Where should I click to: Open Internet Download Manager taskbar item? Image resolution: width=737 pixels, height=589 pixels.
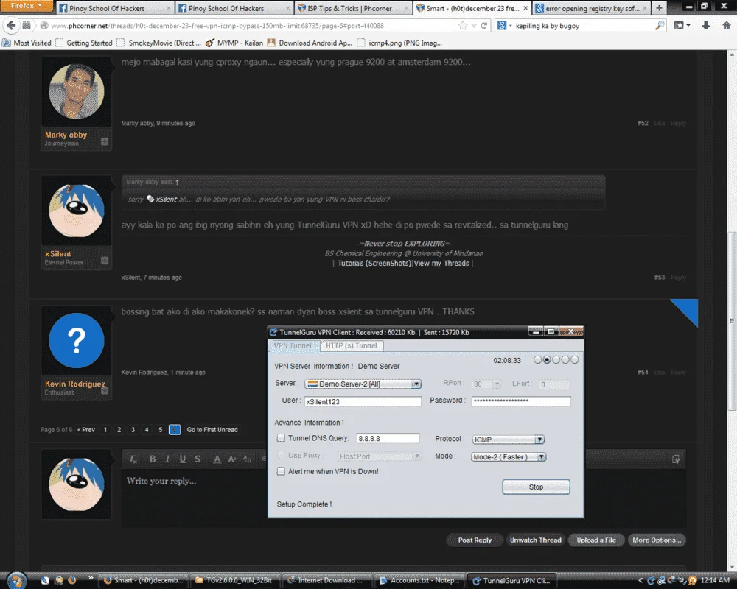click(x=328, y=581)
